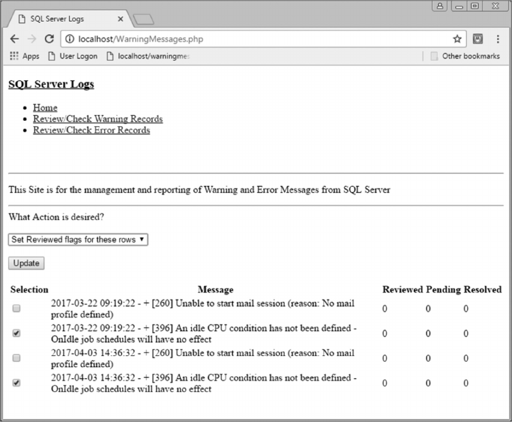Screen dimensions: 512x422
Task: Expand the Set Reviewed flags action dropdown
Action: (78, 239)
